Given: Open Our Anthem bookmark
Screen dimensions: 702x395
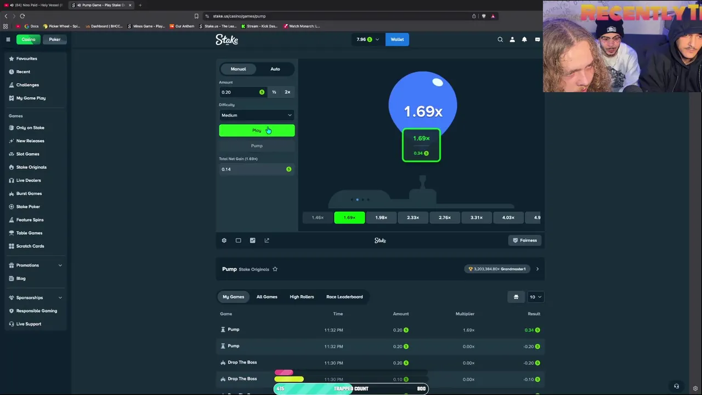Looking at the screenshot, I should (x=182, y=26).
